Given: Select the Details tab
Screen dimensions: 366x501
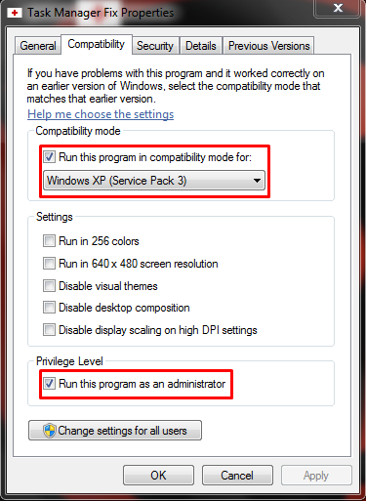Looking at the screenshot, I should (201, 46).
